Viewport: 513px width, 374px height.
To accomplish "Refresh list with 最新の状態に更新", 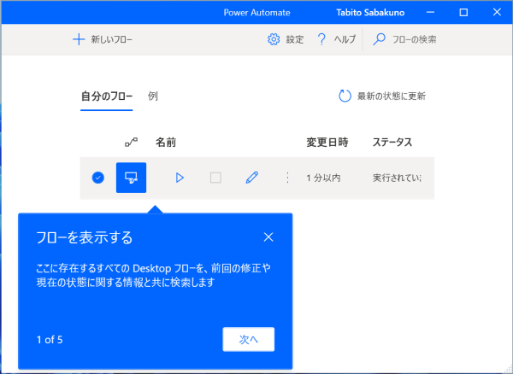I will [382, 96].
